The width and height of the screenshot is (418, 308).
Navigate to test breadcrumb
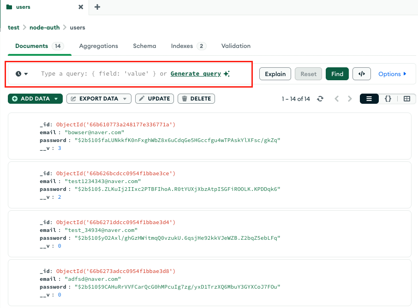click(x=13, y=28)
